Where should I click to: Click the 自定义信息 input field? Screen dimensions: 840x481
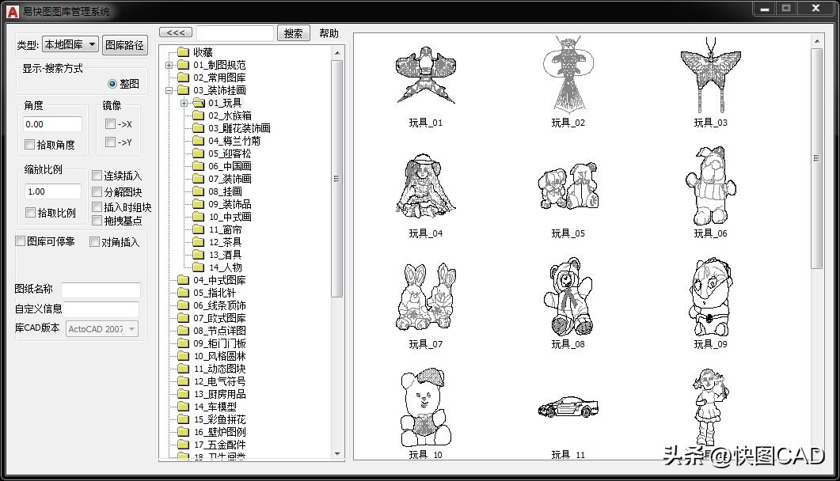[x=101, y=309]
